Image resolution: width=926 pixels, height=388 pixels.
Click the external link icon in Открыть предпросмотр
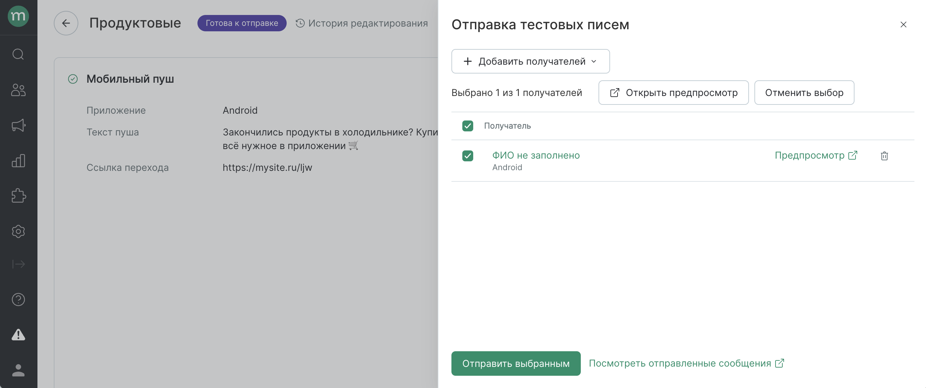615,93
